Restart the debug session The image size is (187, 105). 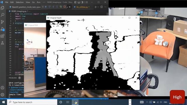point(61,7)
